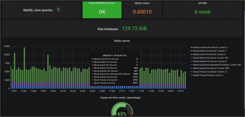Click the 15:20 x-axis time label
Screen dimensions: 245x117
(14, 91)
